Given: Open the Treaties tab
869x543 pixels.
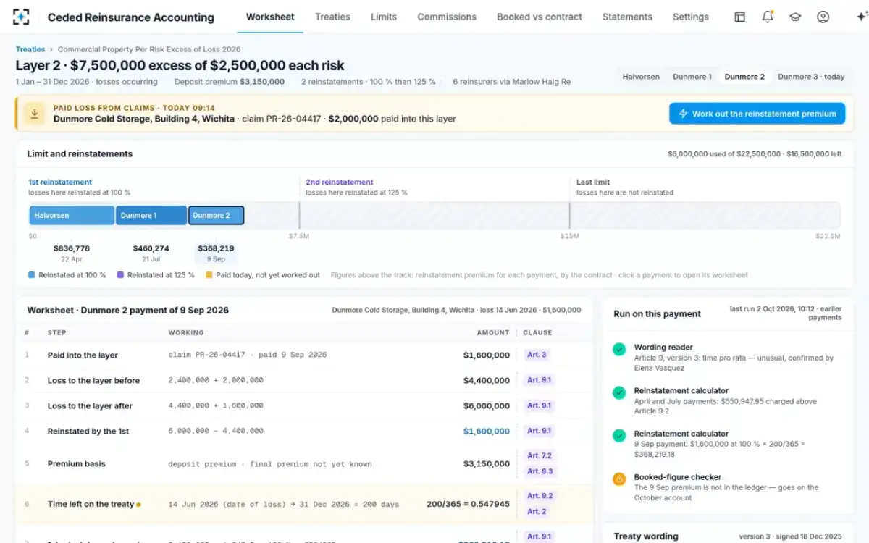Looking at the screenshot, I should pos(332,17).
